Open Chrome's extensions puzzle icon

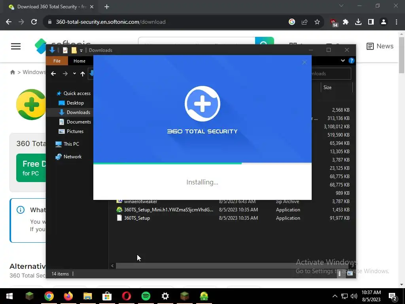pos(346,22)
